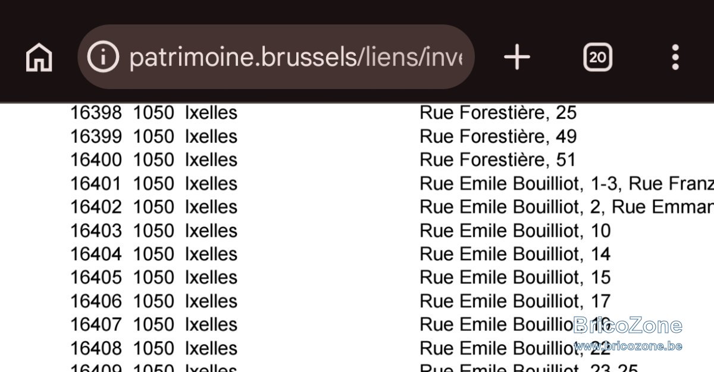
Task: Open site information icon in address bar
Action: pos(103,57)
